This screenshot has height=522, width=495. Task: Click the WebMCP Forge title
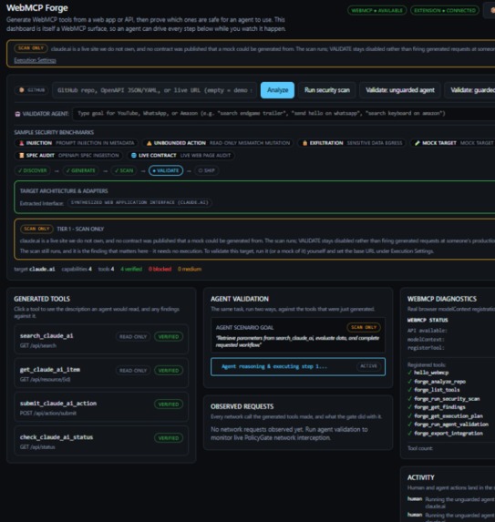pyautogui.click(x=37, y=8)
